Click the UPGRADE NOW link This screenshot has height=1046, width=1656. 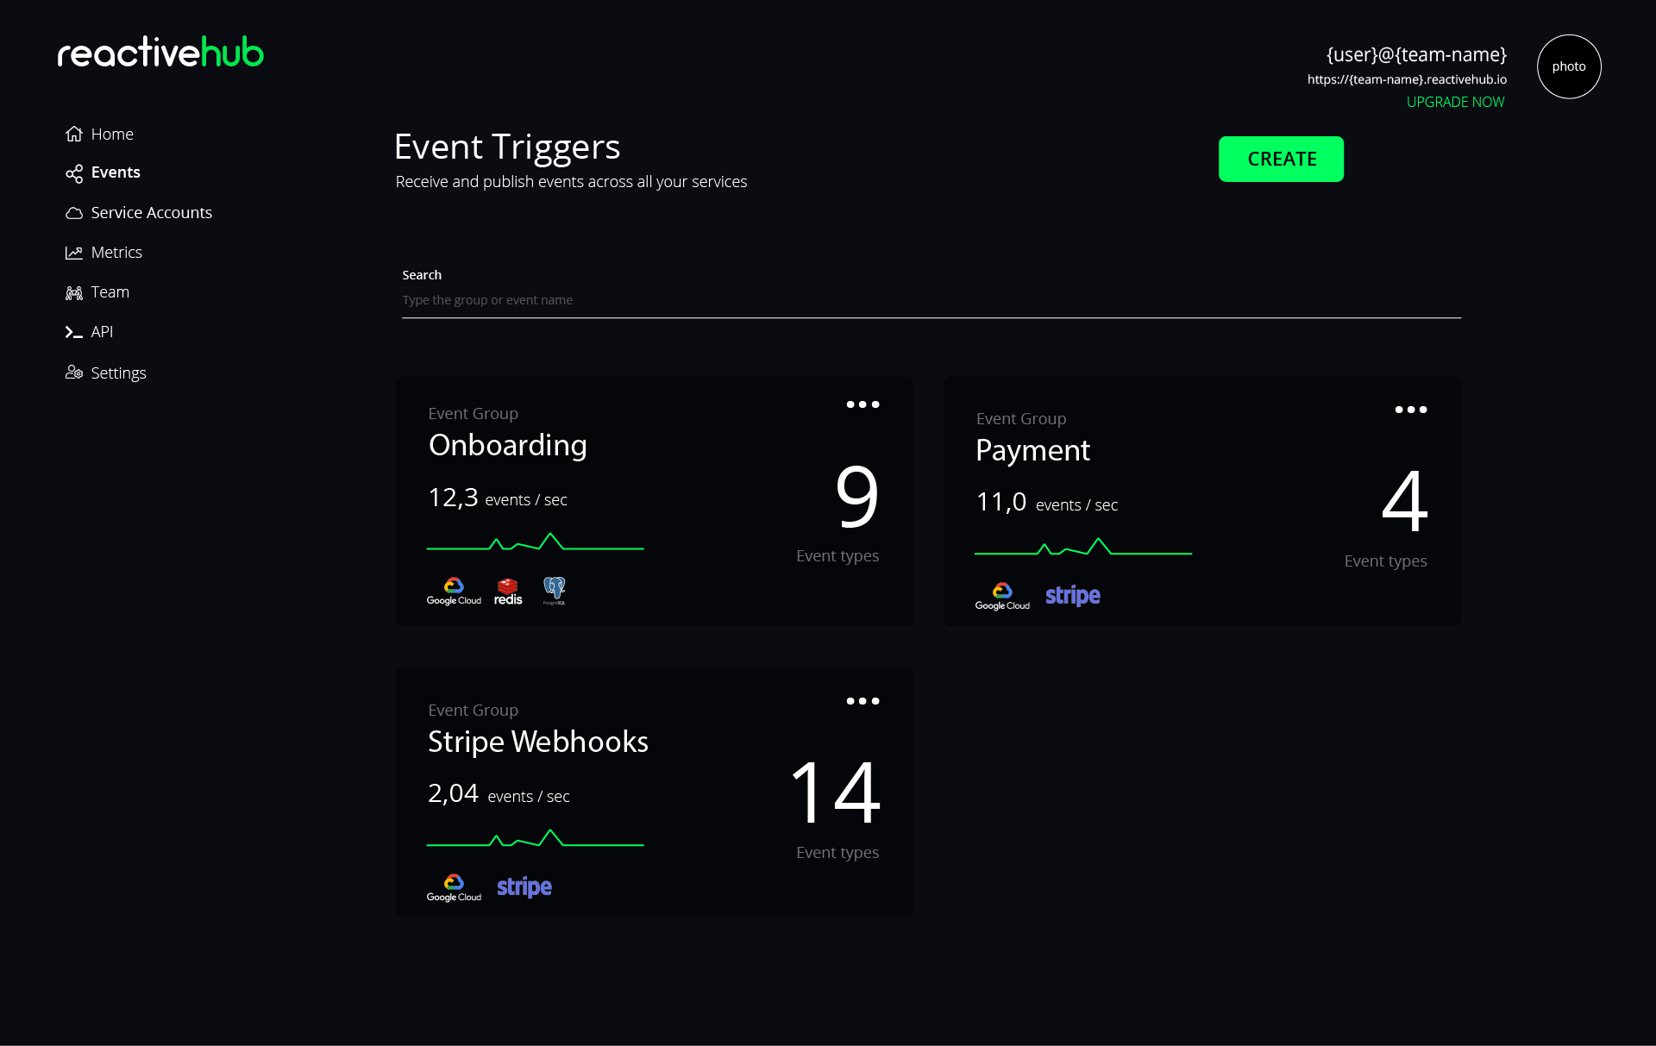click(x=1455, y=102)
